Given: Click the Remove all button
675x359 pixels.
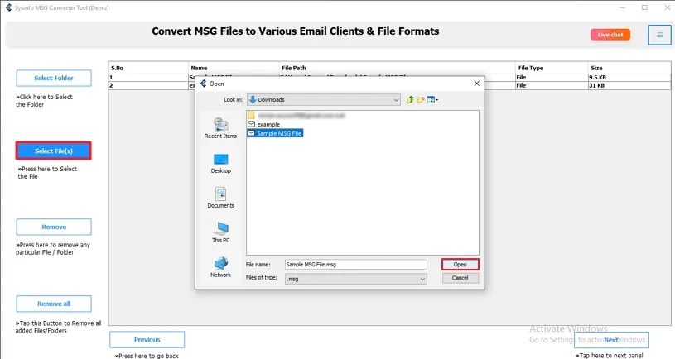Looking at the screenshot, I should point(54,304).
